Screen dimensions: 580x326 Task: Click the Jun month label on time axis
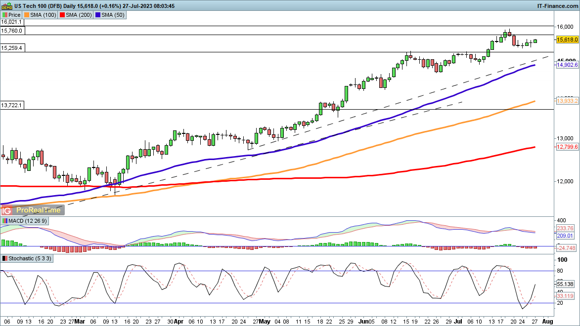363,322
